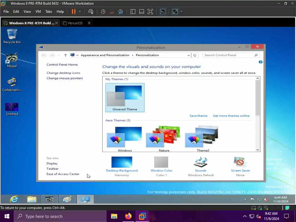The image size is (296, 222).
Task: Click Get more themes online link
Action: pos(231,116)
